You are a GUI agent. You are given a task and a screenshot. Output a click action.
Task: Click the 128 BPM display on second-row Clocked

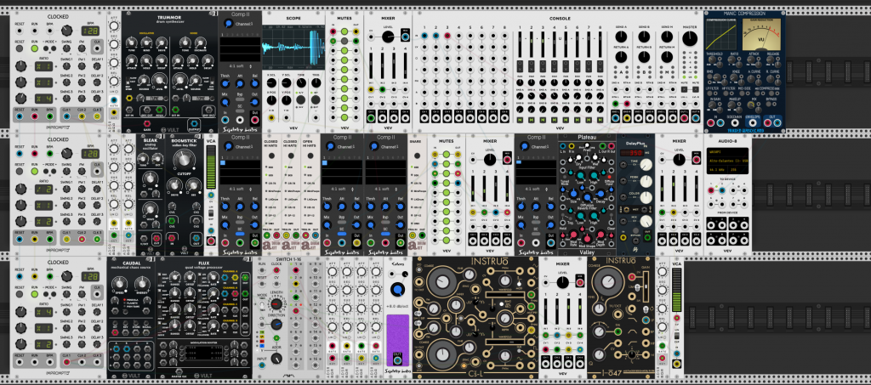pos(90,153)
